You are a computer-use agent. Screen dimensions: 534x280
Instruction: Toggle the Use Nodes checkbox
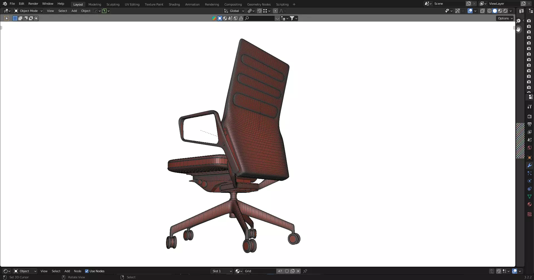tap(87, 271)
